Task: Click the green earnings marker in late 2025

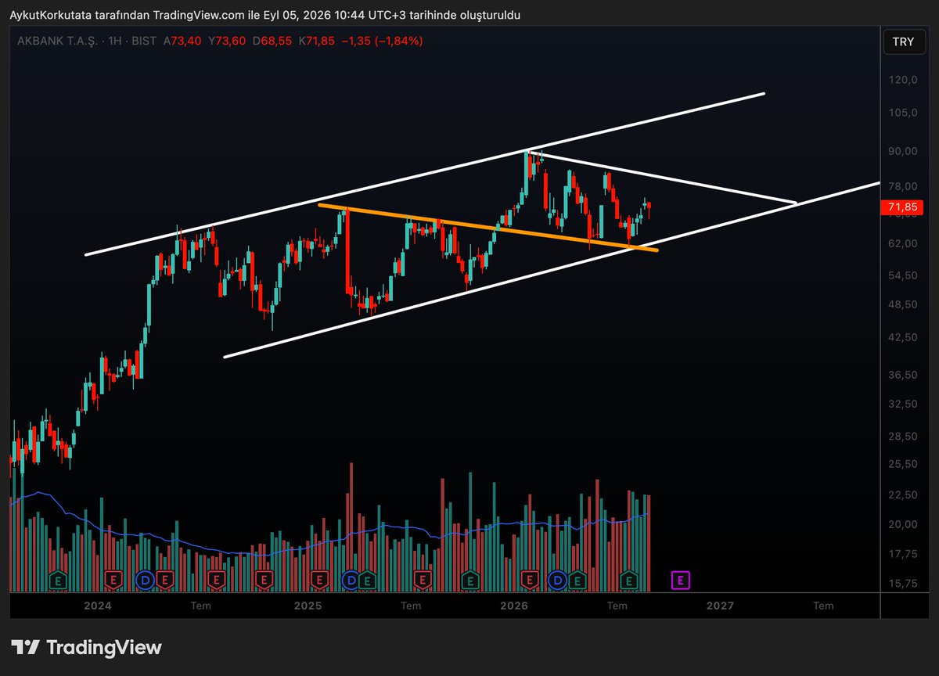Action: click(470, 580)
